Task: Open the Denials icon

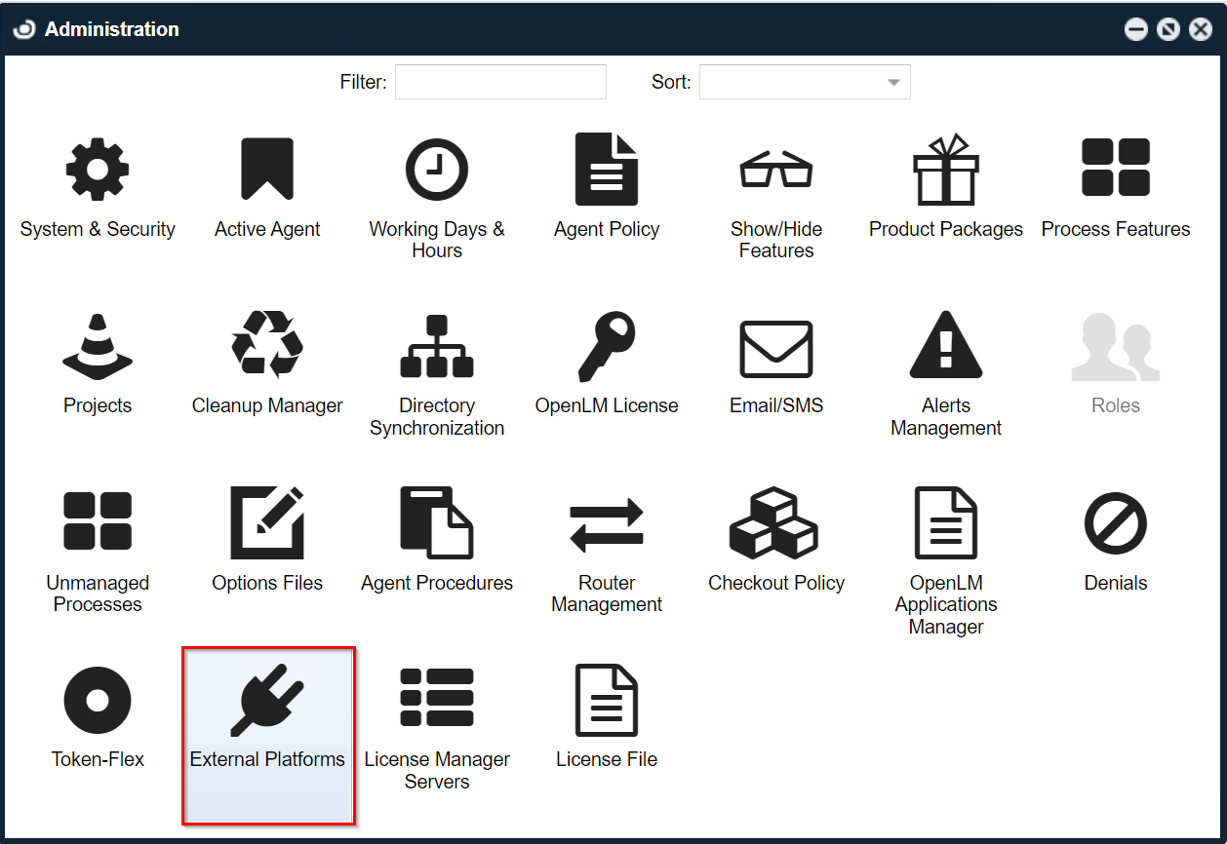Action: tap(1115, 524)
